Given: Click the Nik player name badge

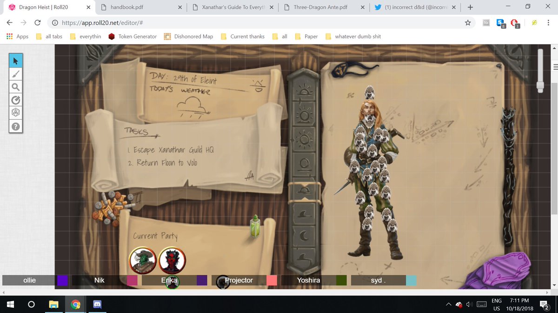Looking at the screenshot, I should tap(99, 280).
